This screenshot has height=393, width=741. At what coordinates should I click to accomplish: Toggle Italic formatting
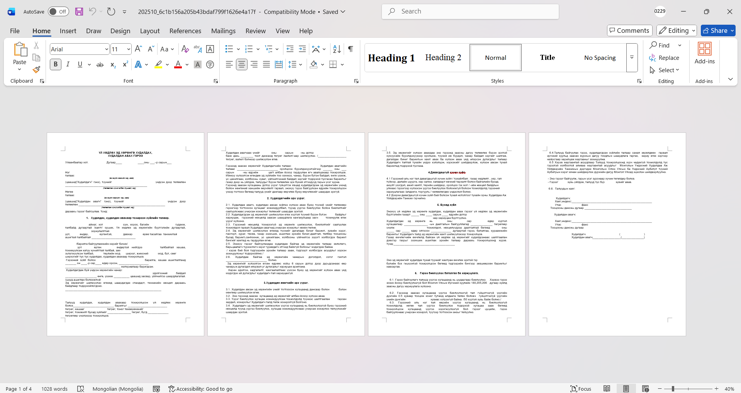(68, 64)
